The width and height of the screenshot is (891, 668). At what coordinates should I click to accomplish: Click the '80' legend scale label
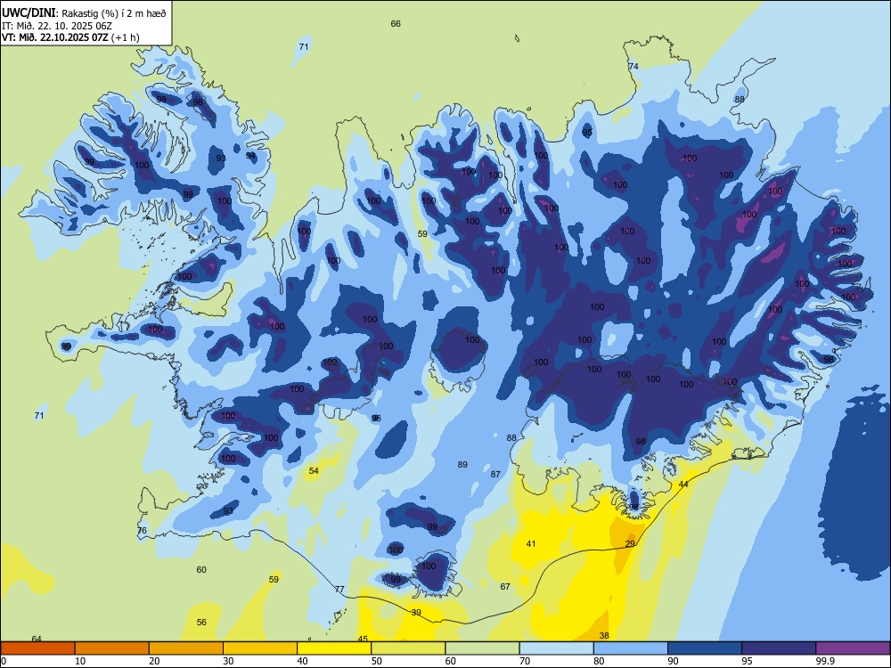[x=599, y=661]
